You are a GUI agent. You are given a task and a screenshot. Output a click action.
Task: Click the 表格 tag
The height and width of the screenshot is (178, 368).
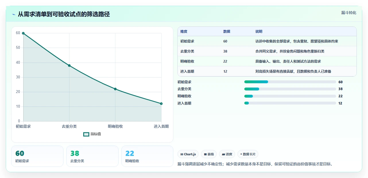(x=209, y=154)
